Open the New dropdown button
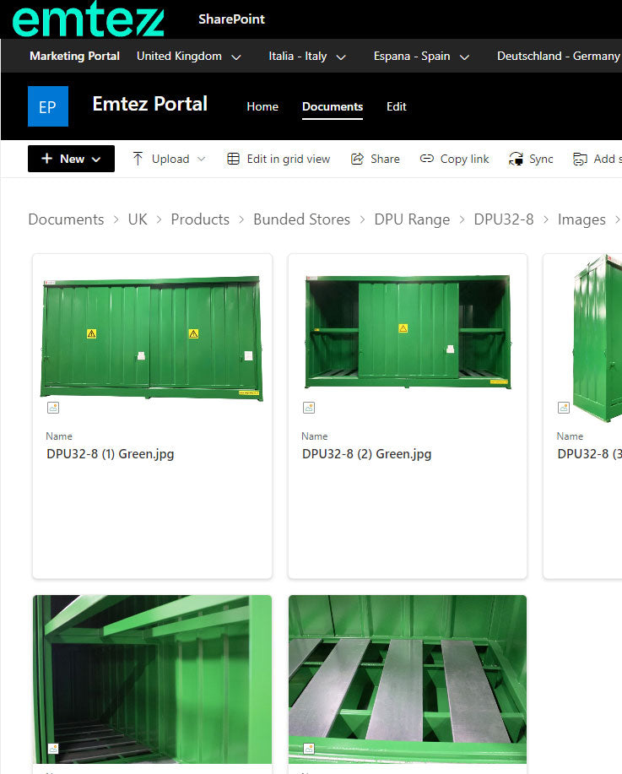Screen dimensions: 622x774 pos(71,159)
